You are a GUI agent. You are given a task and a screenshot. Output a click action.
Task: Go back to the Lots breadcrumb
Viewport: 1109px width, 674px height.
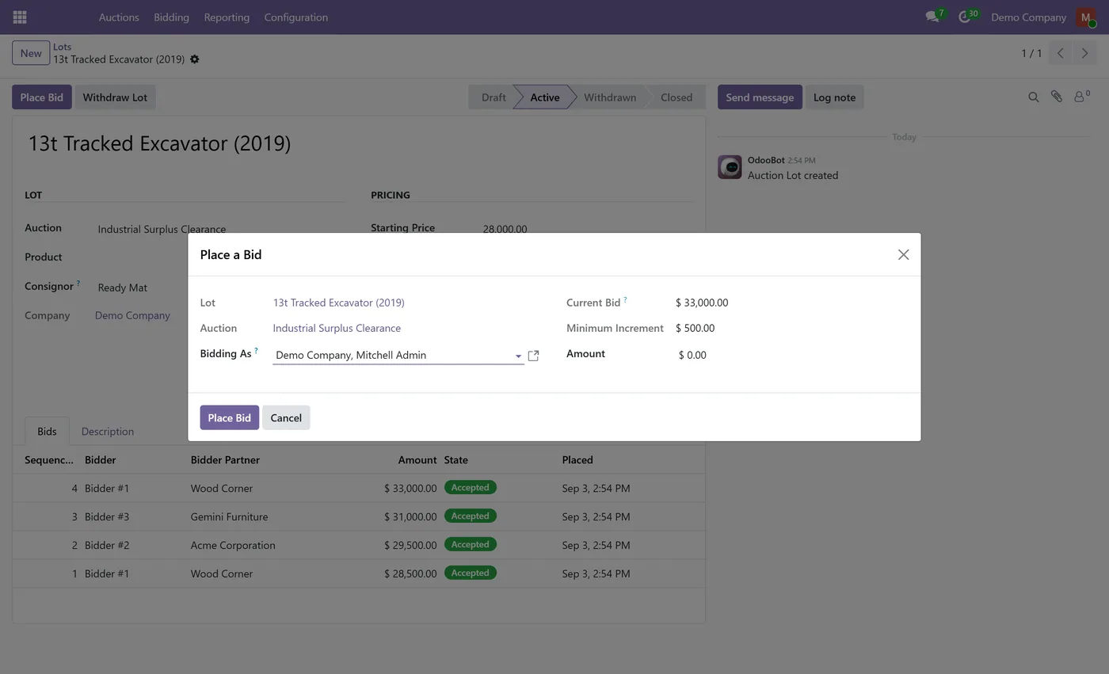pyautogui.click(x=62, y=47)
